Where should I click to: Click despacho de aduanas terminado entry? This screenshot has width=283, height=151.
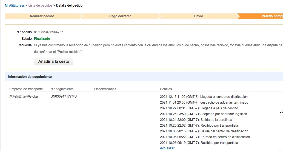point(204,102)
